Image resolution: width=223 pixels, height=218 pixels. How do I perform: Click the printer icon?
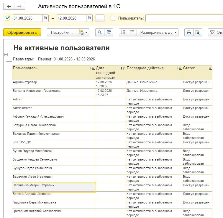[189, 32]
